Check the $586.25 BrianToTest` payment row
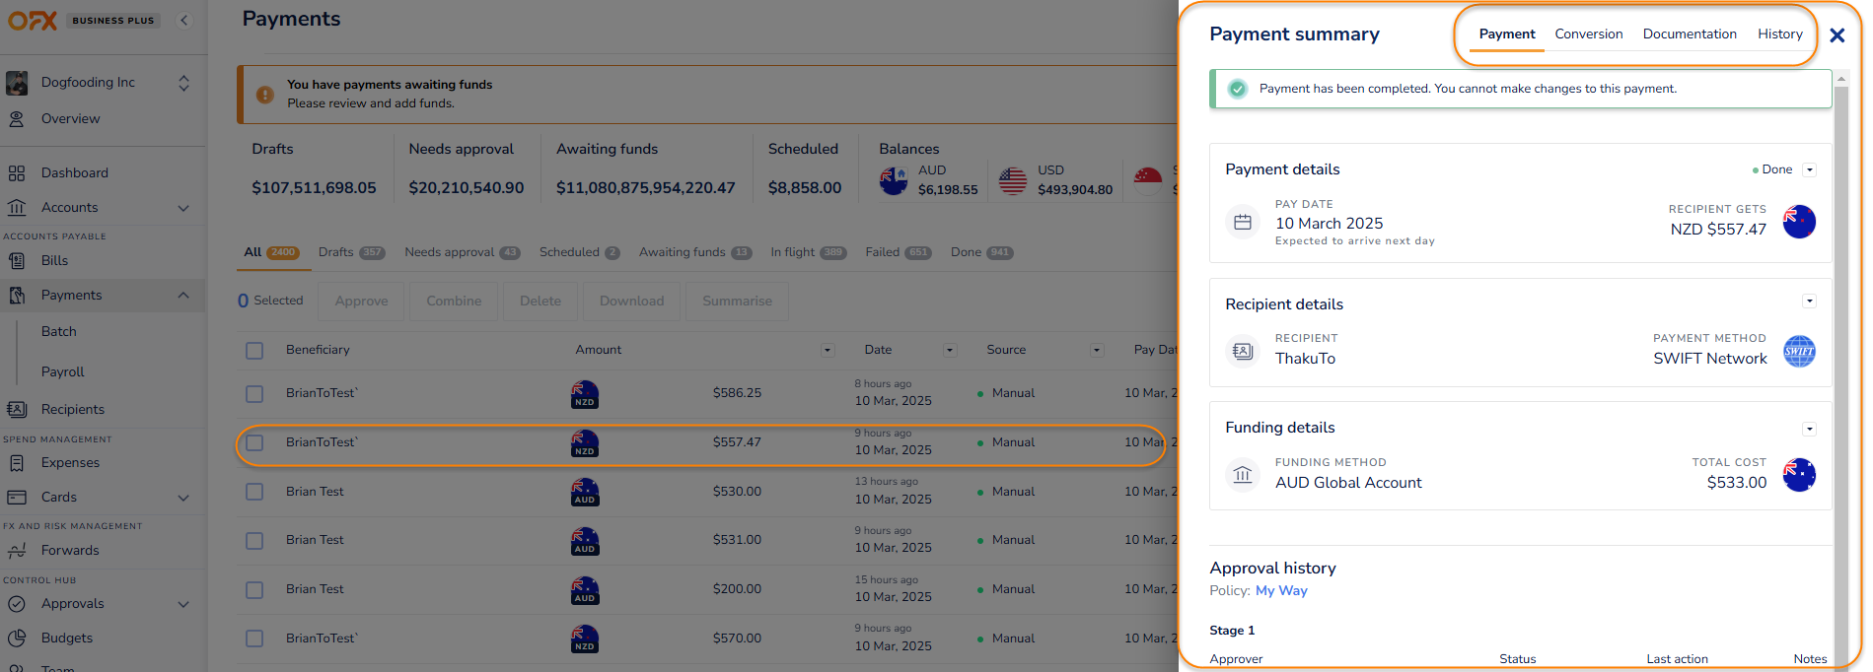Image resolution: width=1873 pixels, height=672 pixels. coord(254,394)
